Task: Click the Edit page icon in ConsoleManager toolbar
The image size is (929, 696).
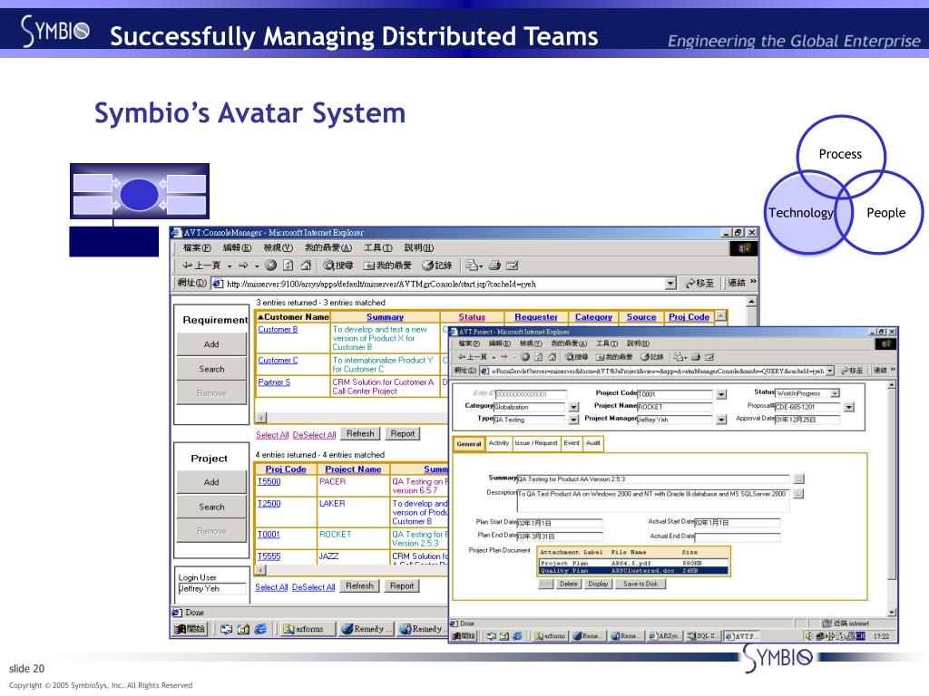Action: (513, 266)
